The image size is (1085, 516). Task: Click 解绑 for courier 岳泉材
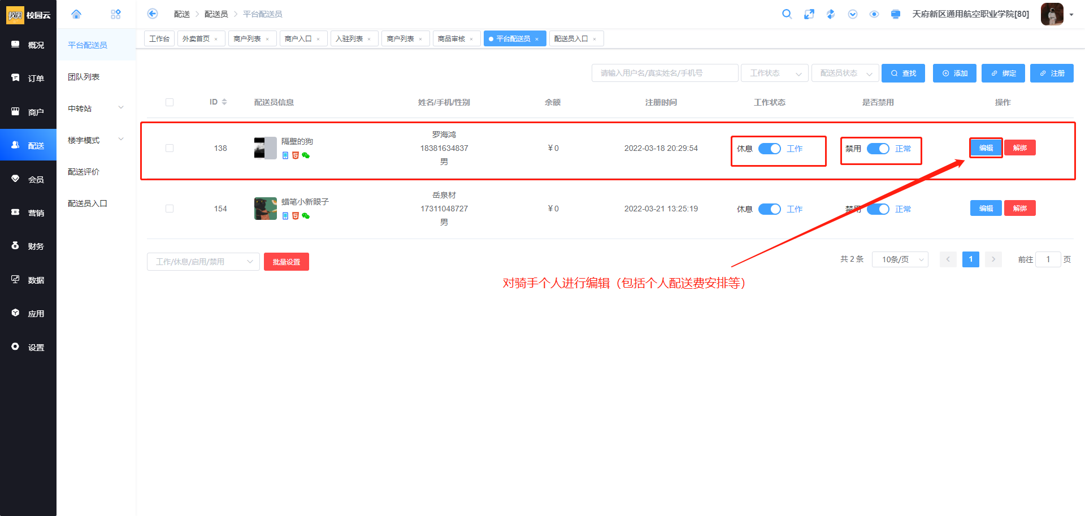tap(1020, 208)
